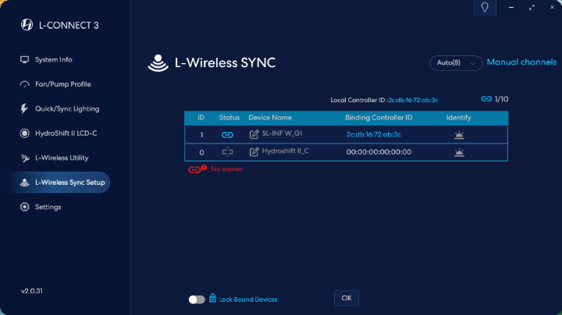Select the Hydroshift II_C binding controller ID cell
The height and width of the screenshot is (315, 562).
(x=378, y=152)
